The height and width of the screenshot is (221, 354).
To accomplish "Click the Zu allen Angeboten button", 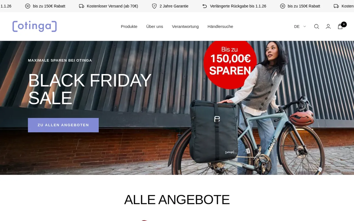I will (63, 125).
